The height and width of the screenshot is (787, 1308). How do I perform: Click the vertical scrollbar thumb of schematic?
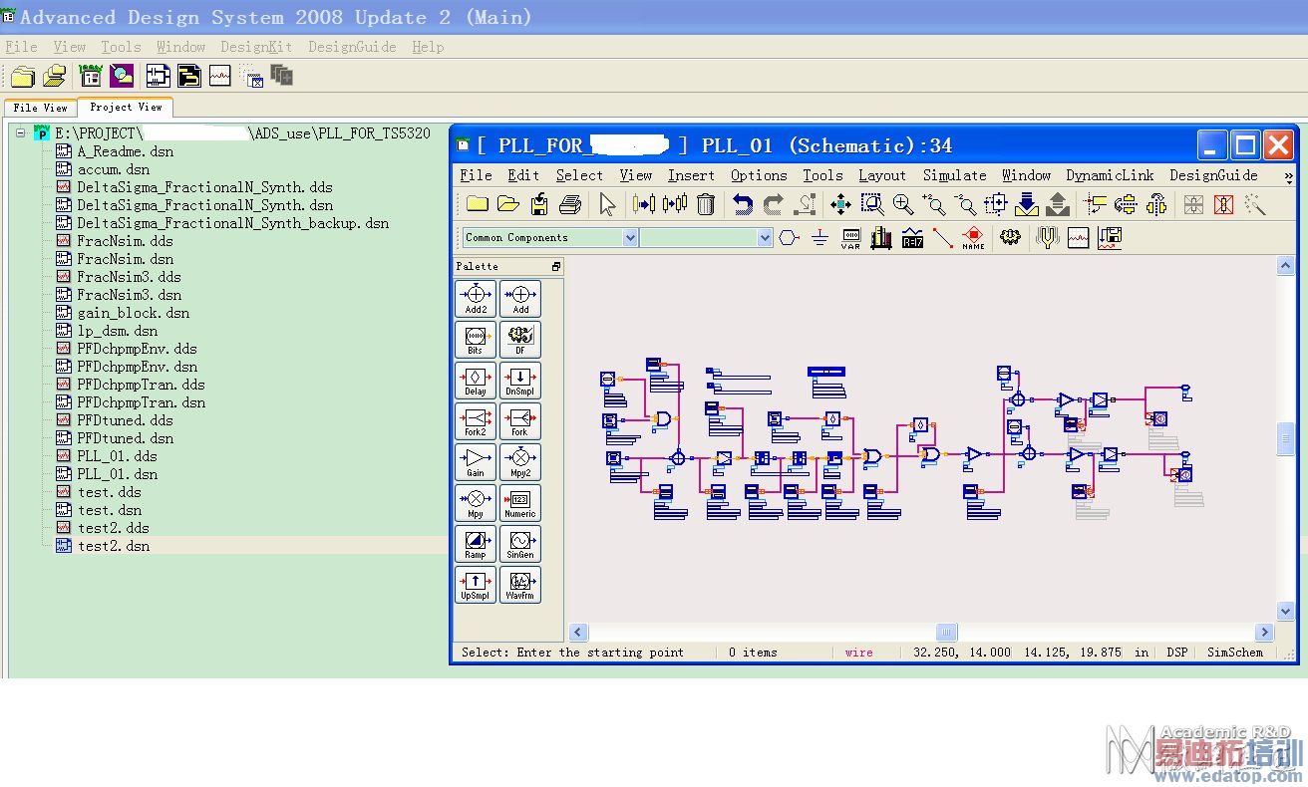click(x=1286, y=438)
